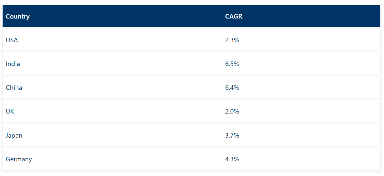Click the 6.5% CAGR value
384x176 pixels.
[x=232, y=64]
